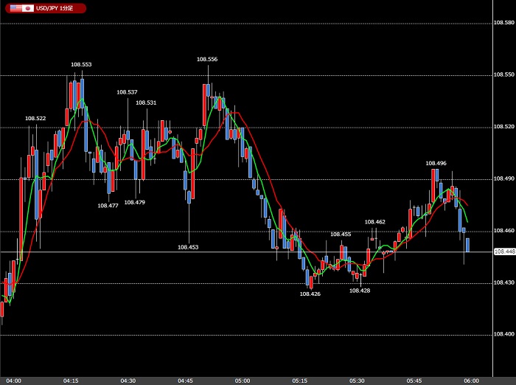Click the 108.430 price axis label

[x=503, y=283]
